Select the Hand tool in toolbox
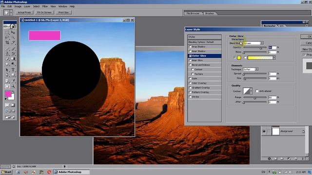This screenshot has height=175, width=312. 7,86
